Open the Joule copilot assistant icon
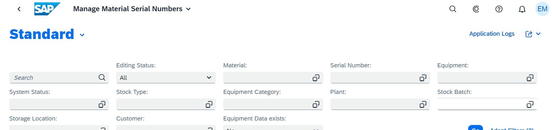This screenshot has height=130, width=552. coord(476,9)
